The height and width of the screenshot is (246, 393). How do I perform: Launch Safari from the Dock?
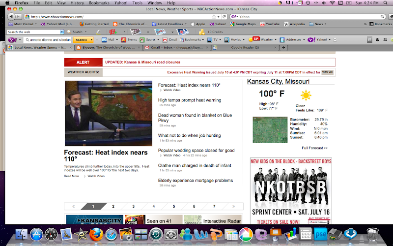coord(111,235)
